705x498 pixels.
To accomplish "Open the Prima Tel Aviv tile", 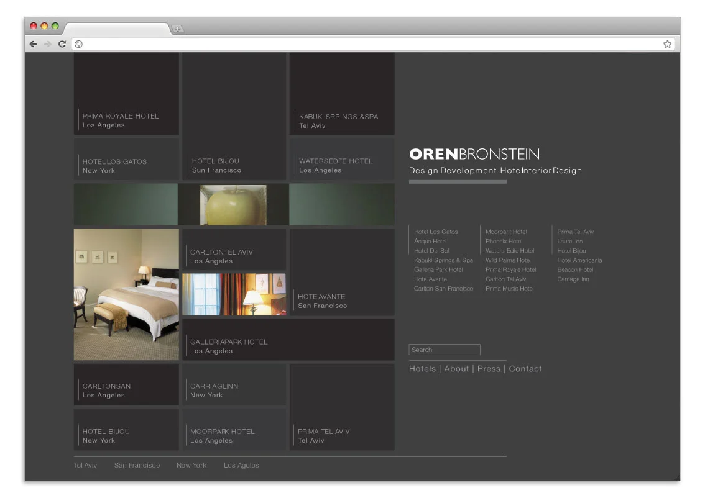I will click(x=342, y=407).
